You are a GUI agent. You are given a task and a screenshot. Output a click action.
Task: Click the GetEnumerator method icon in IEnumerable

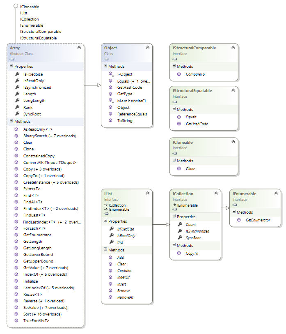[239, 220]
